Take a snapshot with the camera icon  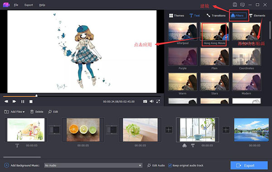145,102
